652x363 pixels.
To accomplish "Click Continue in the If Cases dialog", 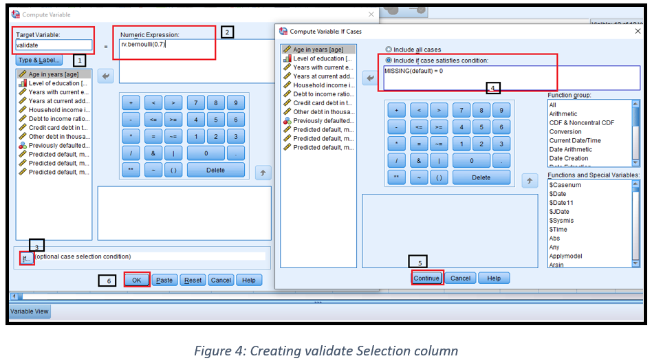I will pyautogui.click(x=426, y=278).
